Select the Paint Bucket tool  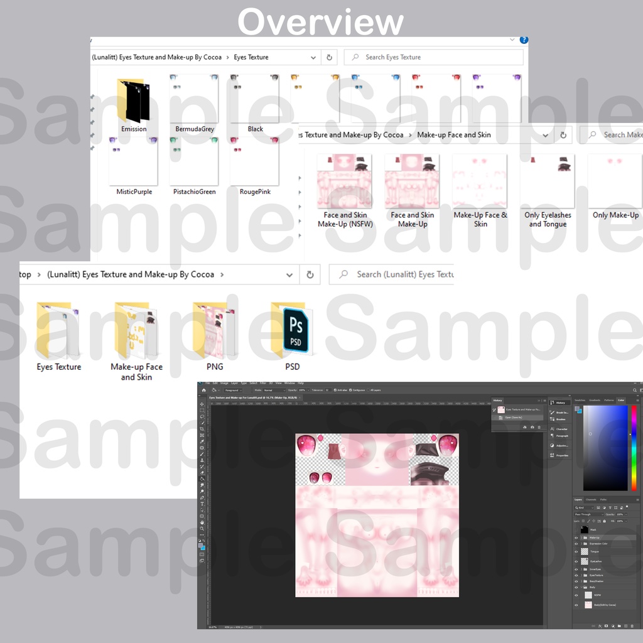pos(202,479)
